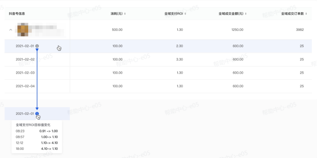The width and height of the screenshot is (317, 158).
Task: Click the 08:23 time entry in tooltip
Action: coord(20,131)
